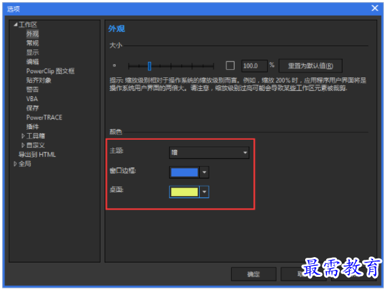
Task: Select 导出到 HTML in the tree
Action: (37, 154)
